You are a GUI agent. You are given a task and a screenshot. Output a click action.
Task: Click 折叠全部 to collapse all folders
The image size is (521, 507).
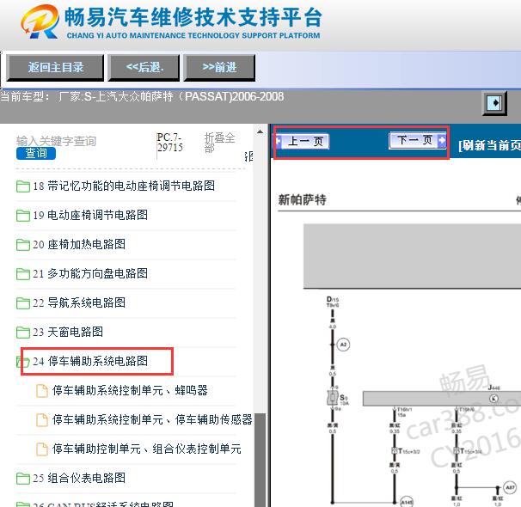click(x=219, y=143)
